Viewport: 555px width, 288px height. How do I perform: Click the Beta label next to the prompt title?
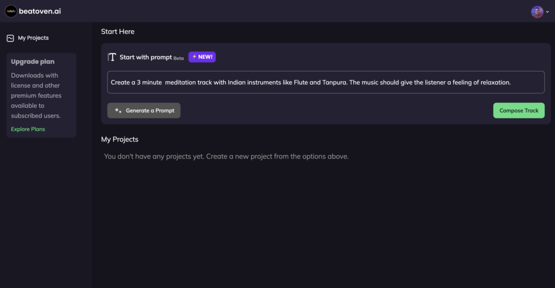178,58
